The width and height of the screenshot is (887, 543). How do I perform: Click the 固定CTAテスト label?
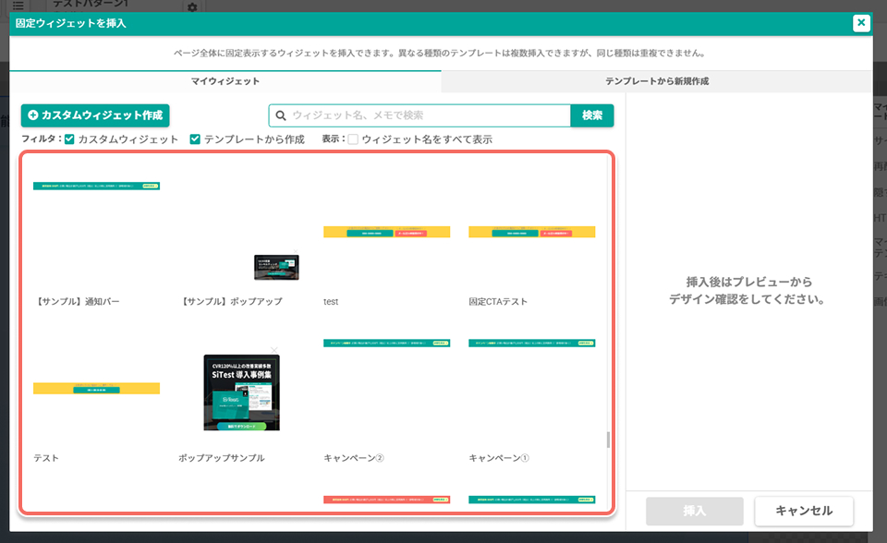click(x=498, y=301)
